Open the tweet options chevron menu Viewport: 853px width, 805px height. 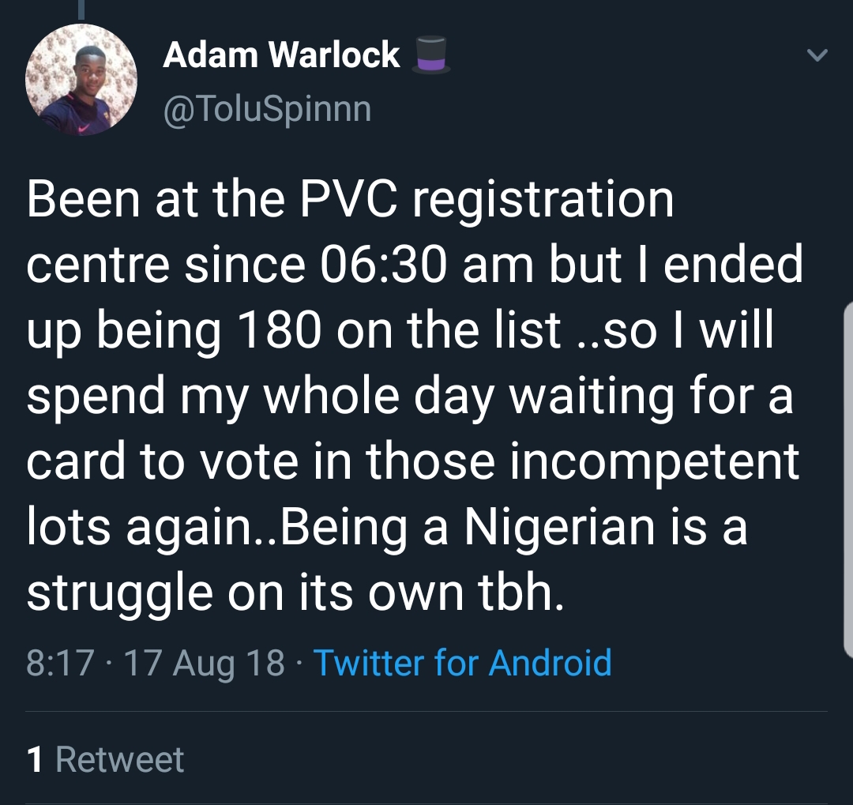coord(817,55)
